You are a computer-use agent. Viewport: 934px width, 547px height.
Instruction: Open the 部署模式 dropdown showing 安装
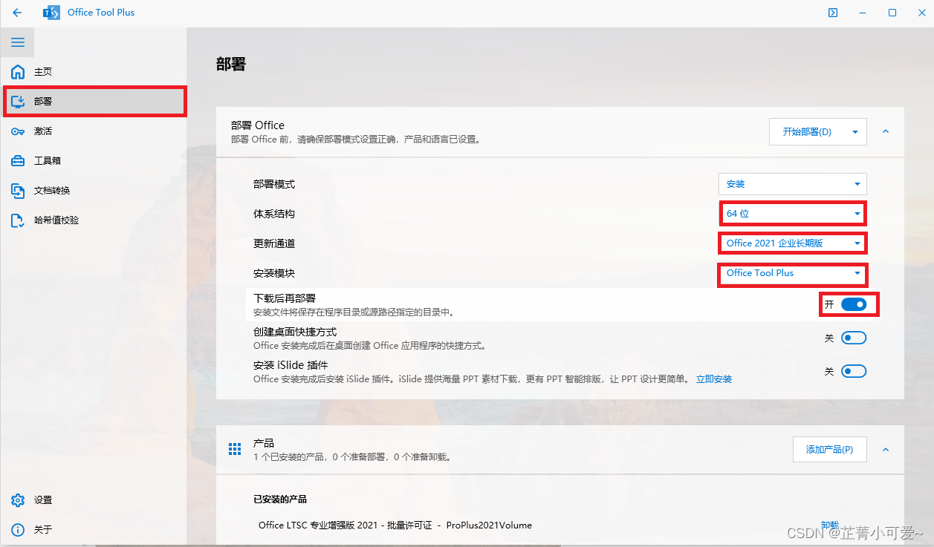pyautogui.click(x=793, y=184)
